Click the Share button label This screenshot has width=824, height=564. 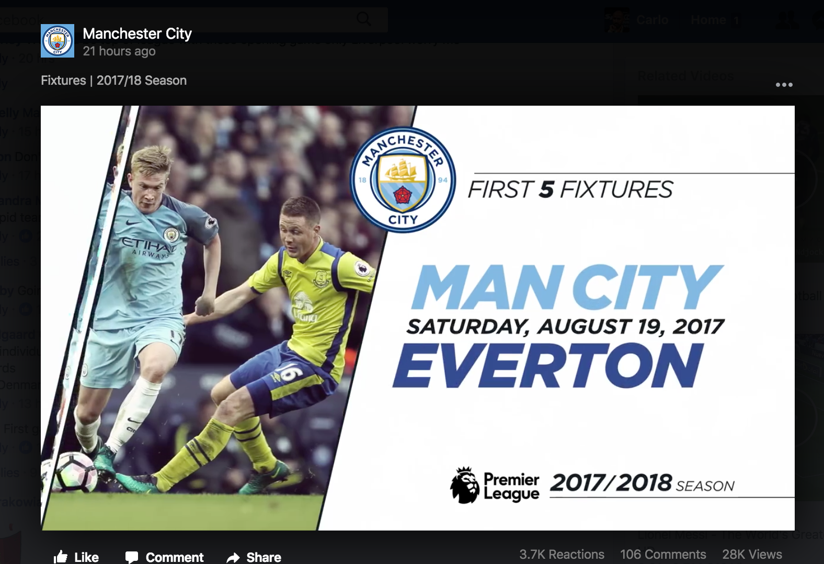tap(264, 557)
